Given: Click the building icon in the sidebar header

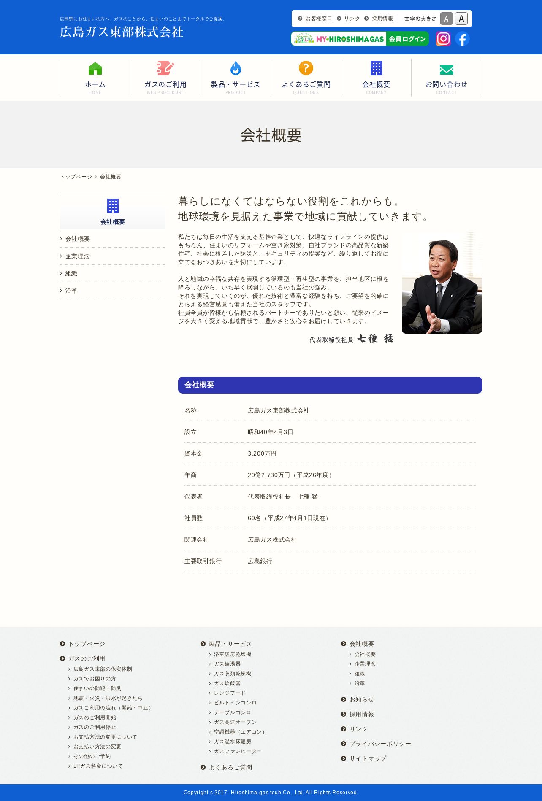Looking at the screenshot, I should click(x=113, y=206).
